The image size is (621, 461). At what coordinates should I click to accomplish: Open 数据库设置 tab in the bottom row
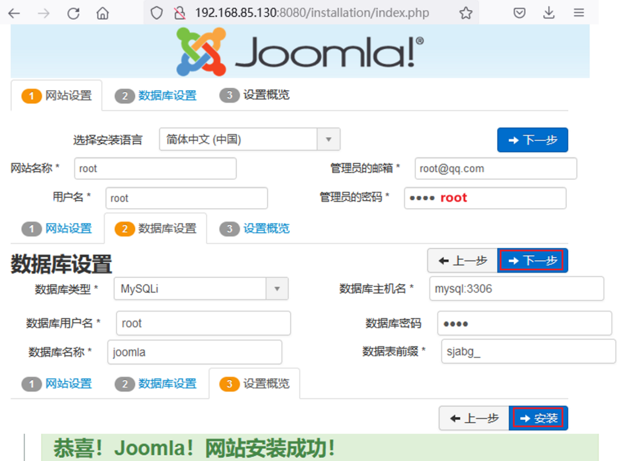pyautogui.click(x=156, y=384)
